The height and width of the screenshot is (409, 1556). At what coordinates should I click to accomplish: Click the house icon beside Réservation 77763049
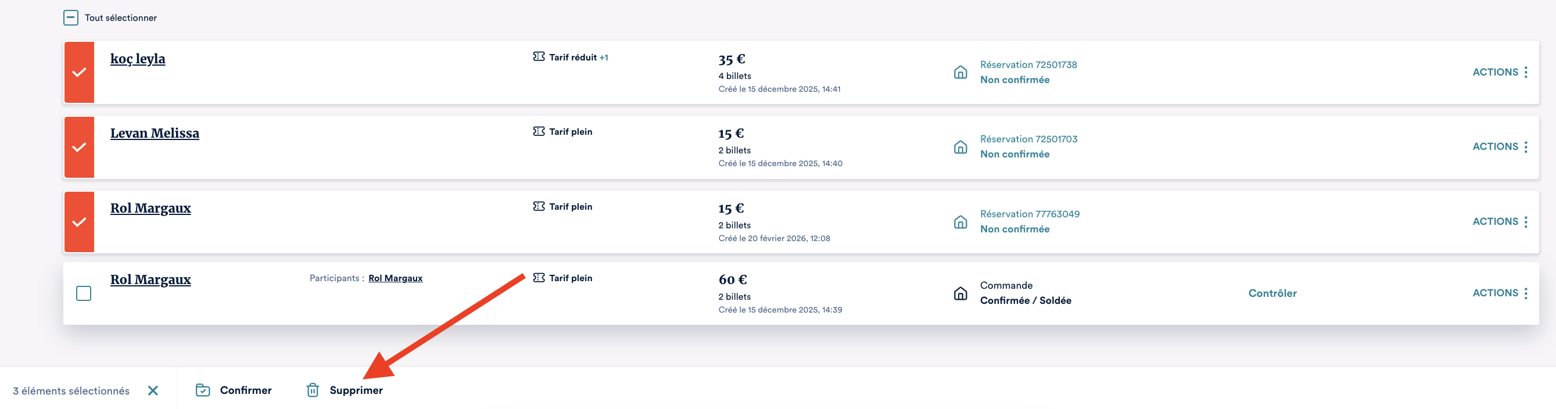click(960, 222)
